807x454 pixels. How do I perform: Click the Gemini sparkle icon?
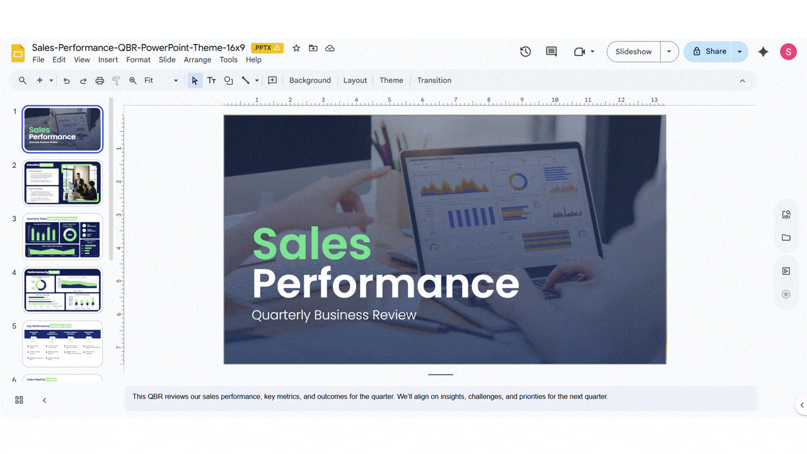pos(763,52)
